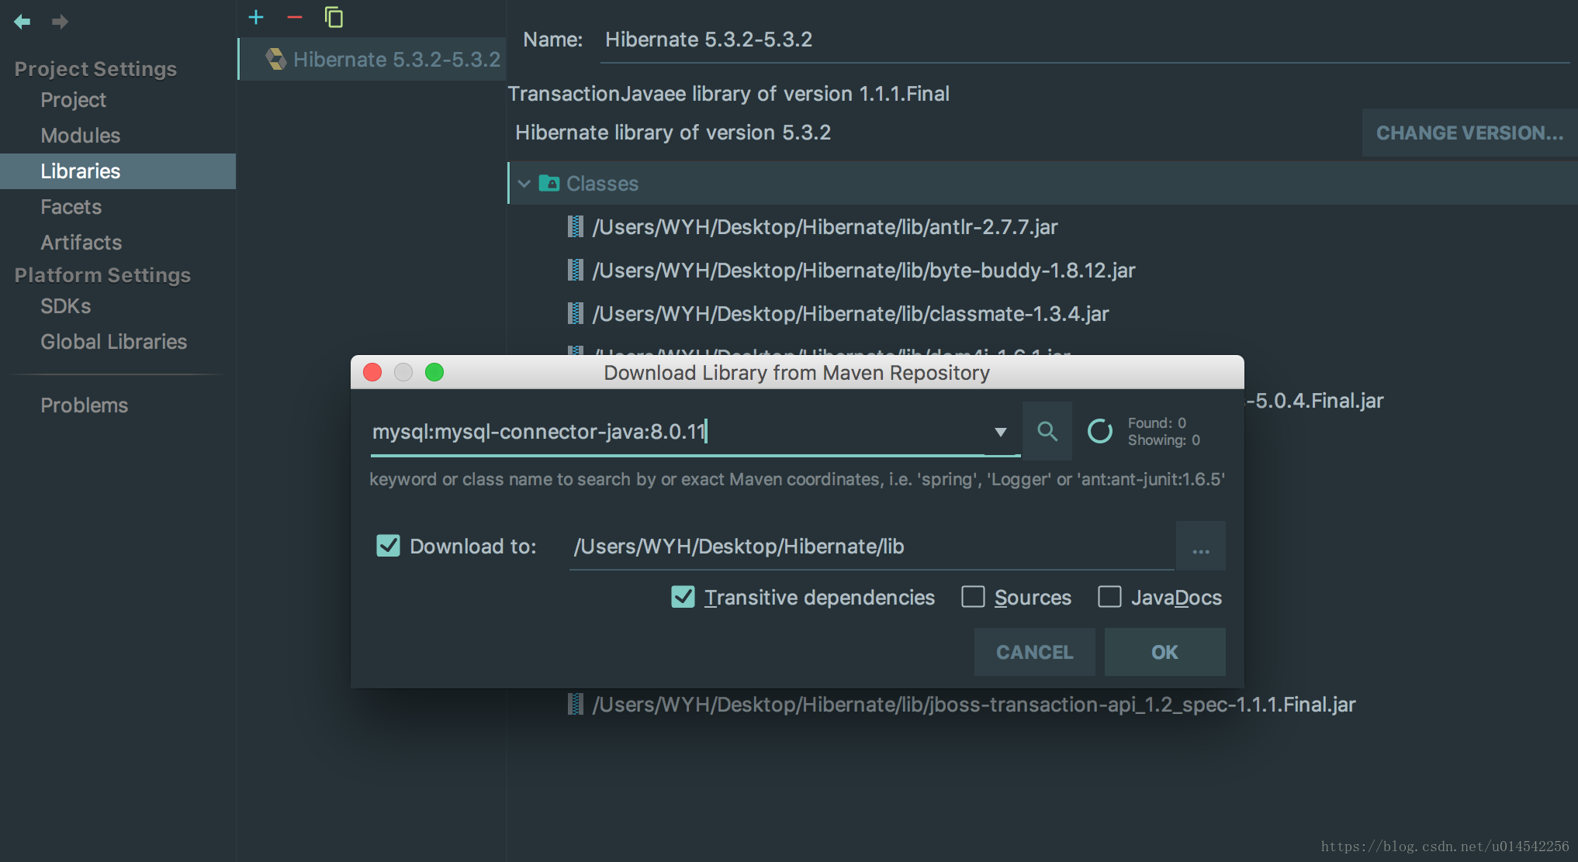Viewport: 1578px width, 862px height.
Task: Click the Libraries section icon in Project Settings
Action: (81, 171)
